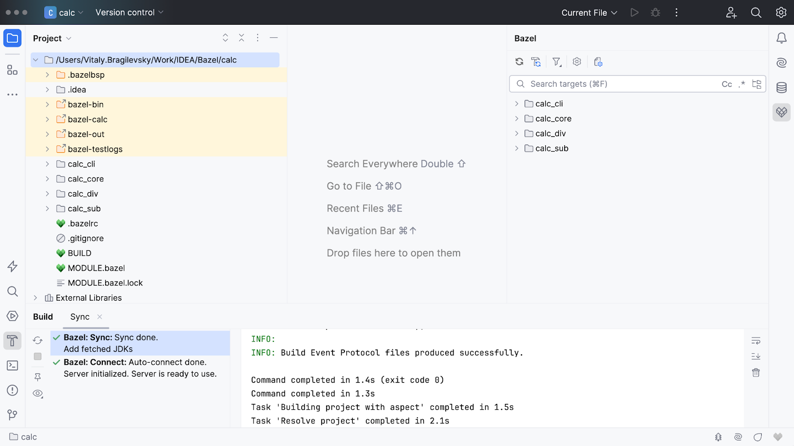Clear the build output with trash icon

756,373
